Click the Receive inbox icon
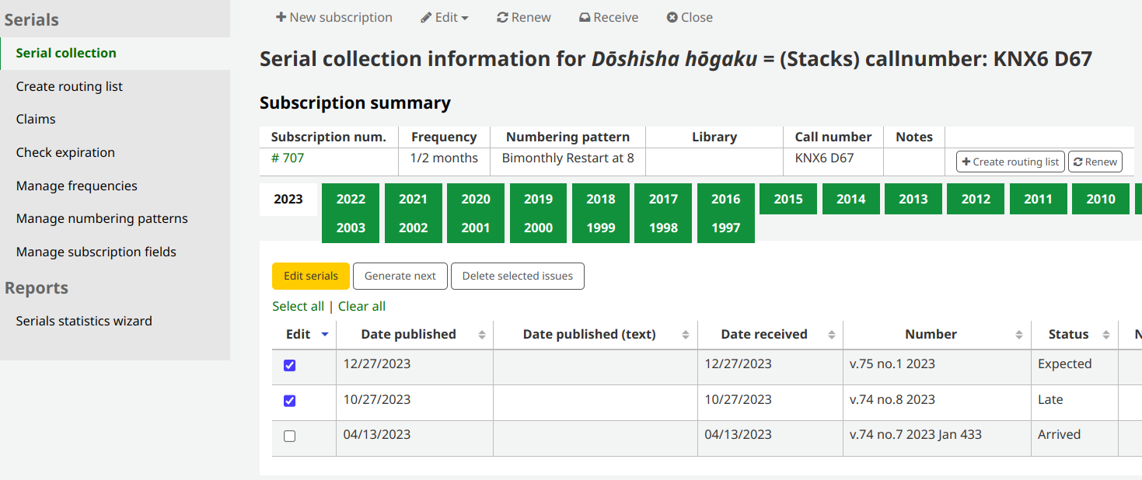 585,18
